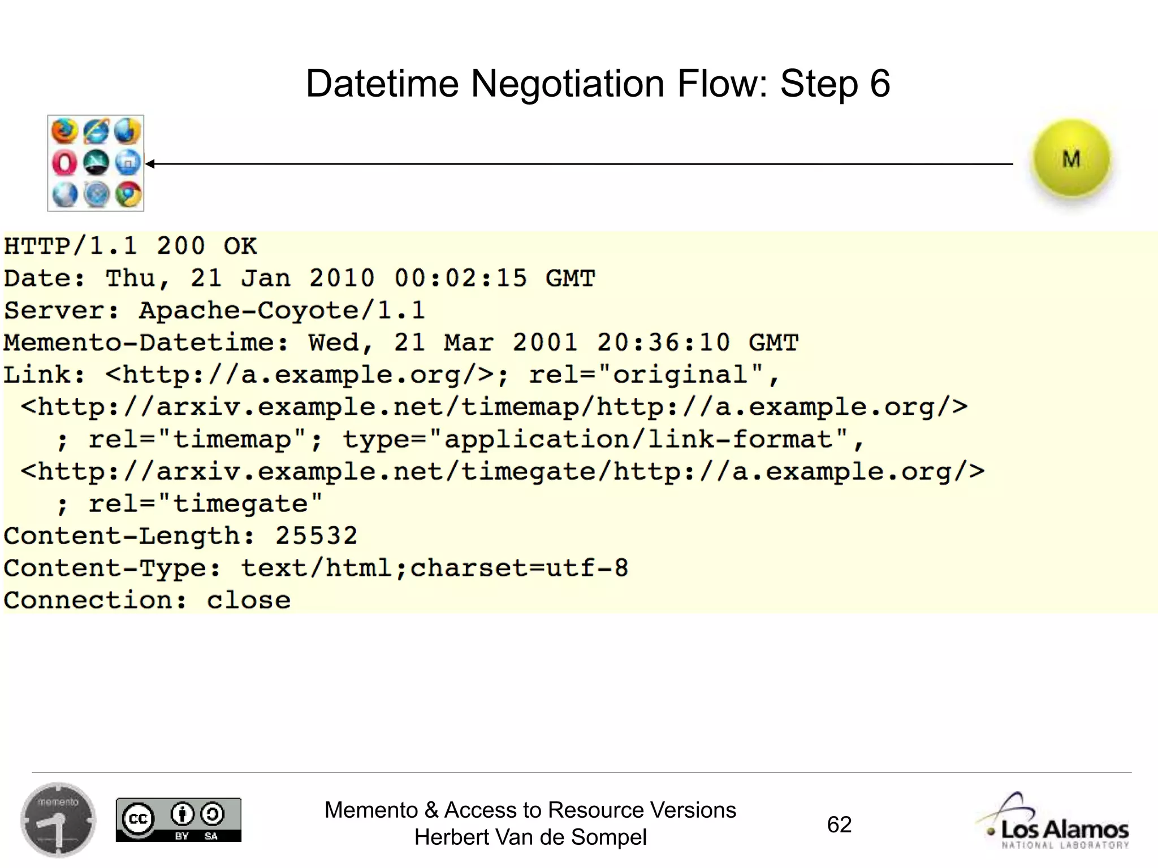The height and width of the screenshot is (868, 1158).
Task: Click the Memento clock logo
Action: pos(58,819)
